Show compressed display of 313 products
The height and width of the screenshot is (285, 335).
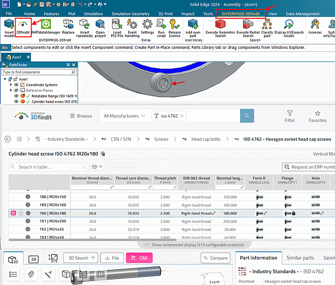(x=194, y=245)
